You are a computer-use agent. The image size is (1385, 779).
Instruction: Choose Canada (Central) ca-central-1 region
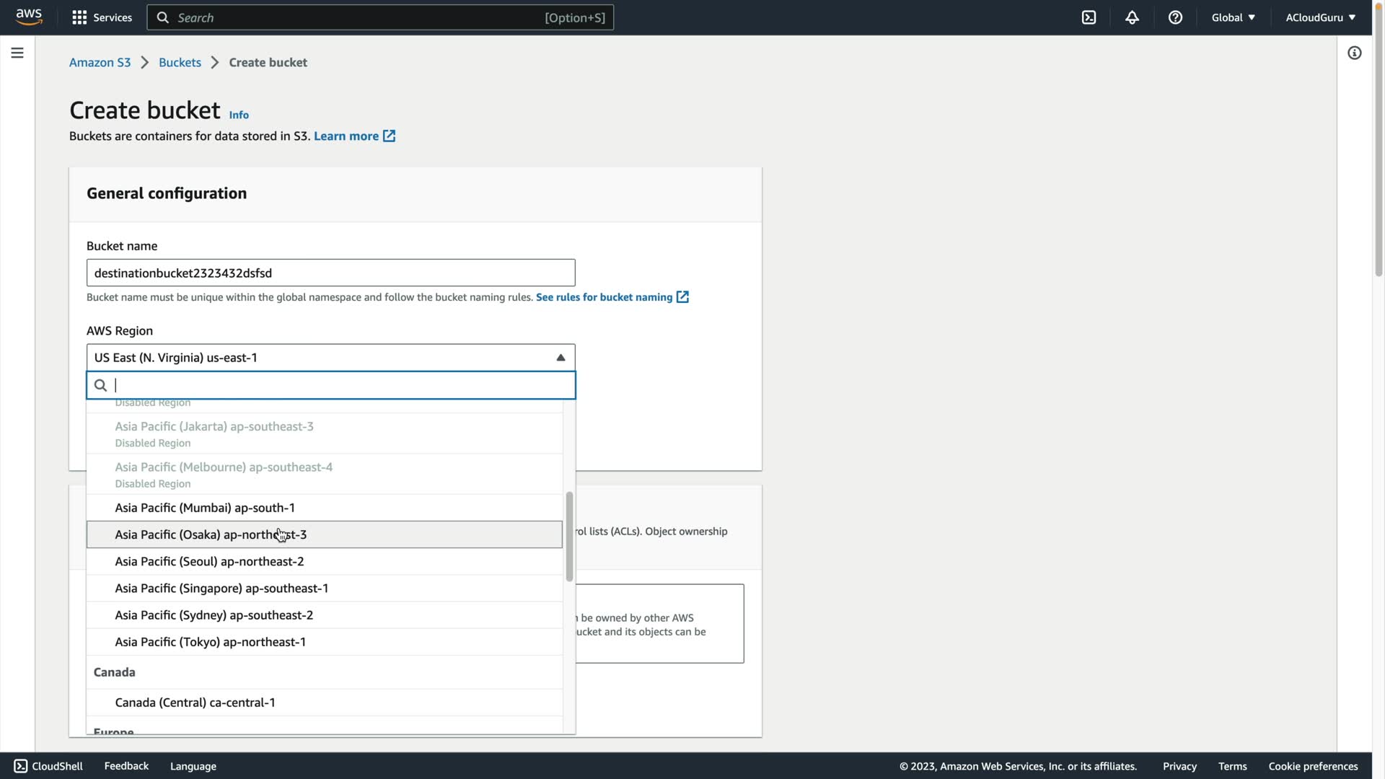[195, 703]
